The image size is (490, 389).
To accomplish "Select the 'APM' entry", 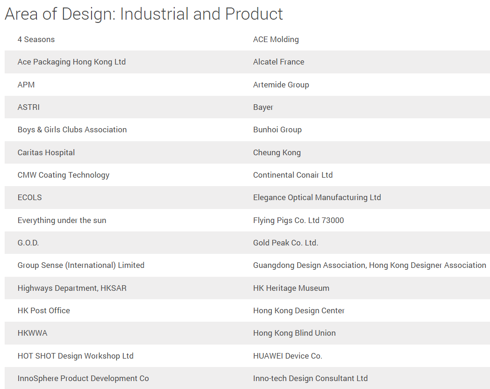I will (x=26, y=85).
